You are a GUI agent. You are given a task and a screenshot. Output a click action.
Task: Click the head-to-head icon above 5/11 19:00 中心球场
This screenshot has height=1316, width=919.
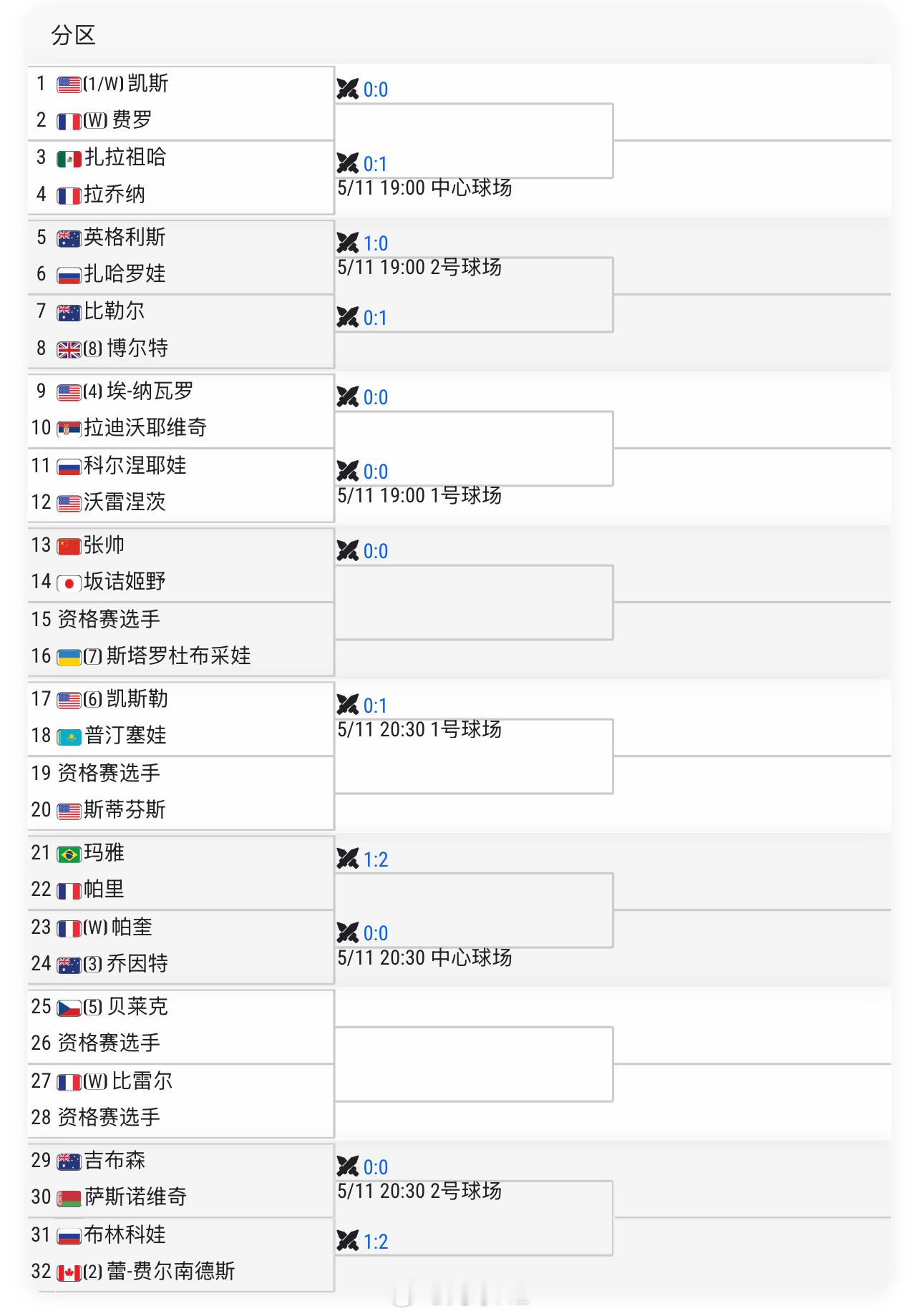tap(348, 164)
